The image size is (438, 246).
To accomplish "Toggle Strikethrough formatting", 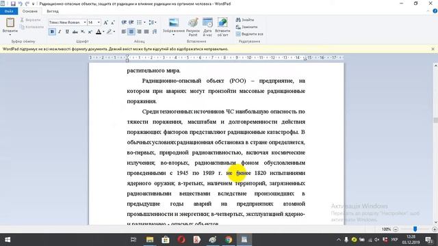I will [75, 32].
